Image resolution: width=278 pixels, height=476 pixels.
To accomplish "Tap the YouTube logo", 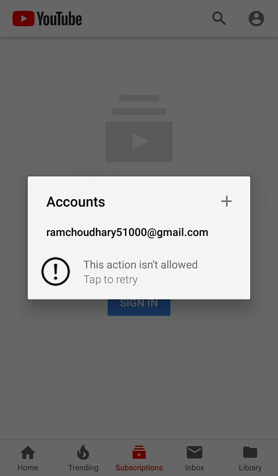I will [47, 19].
